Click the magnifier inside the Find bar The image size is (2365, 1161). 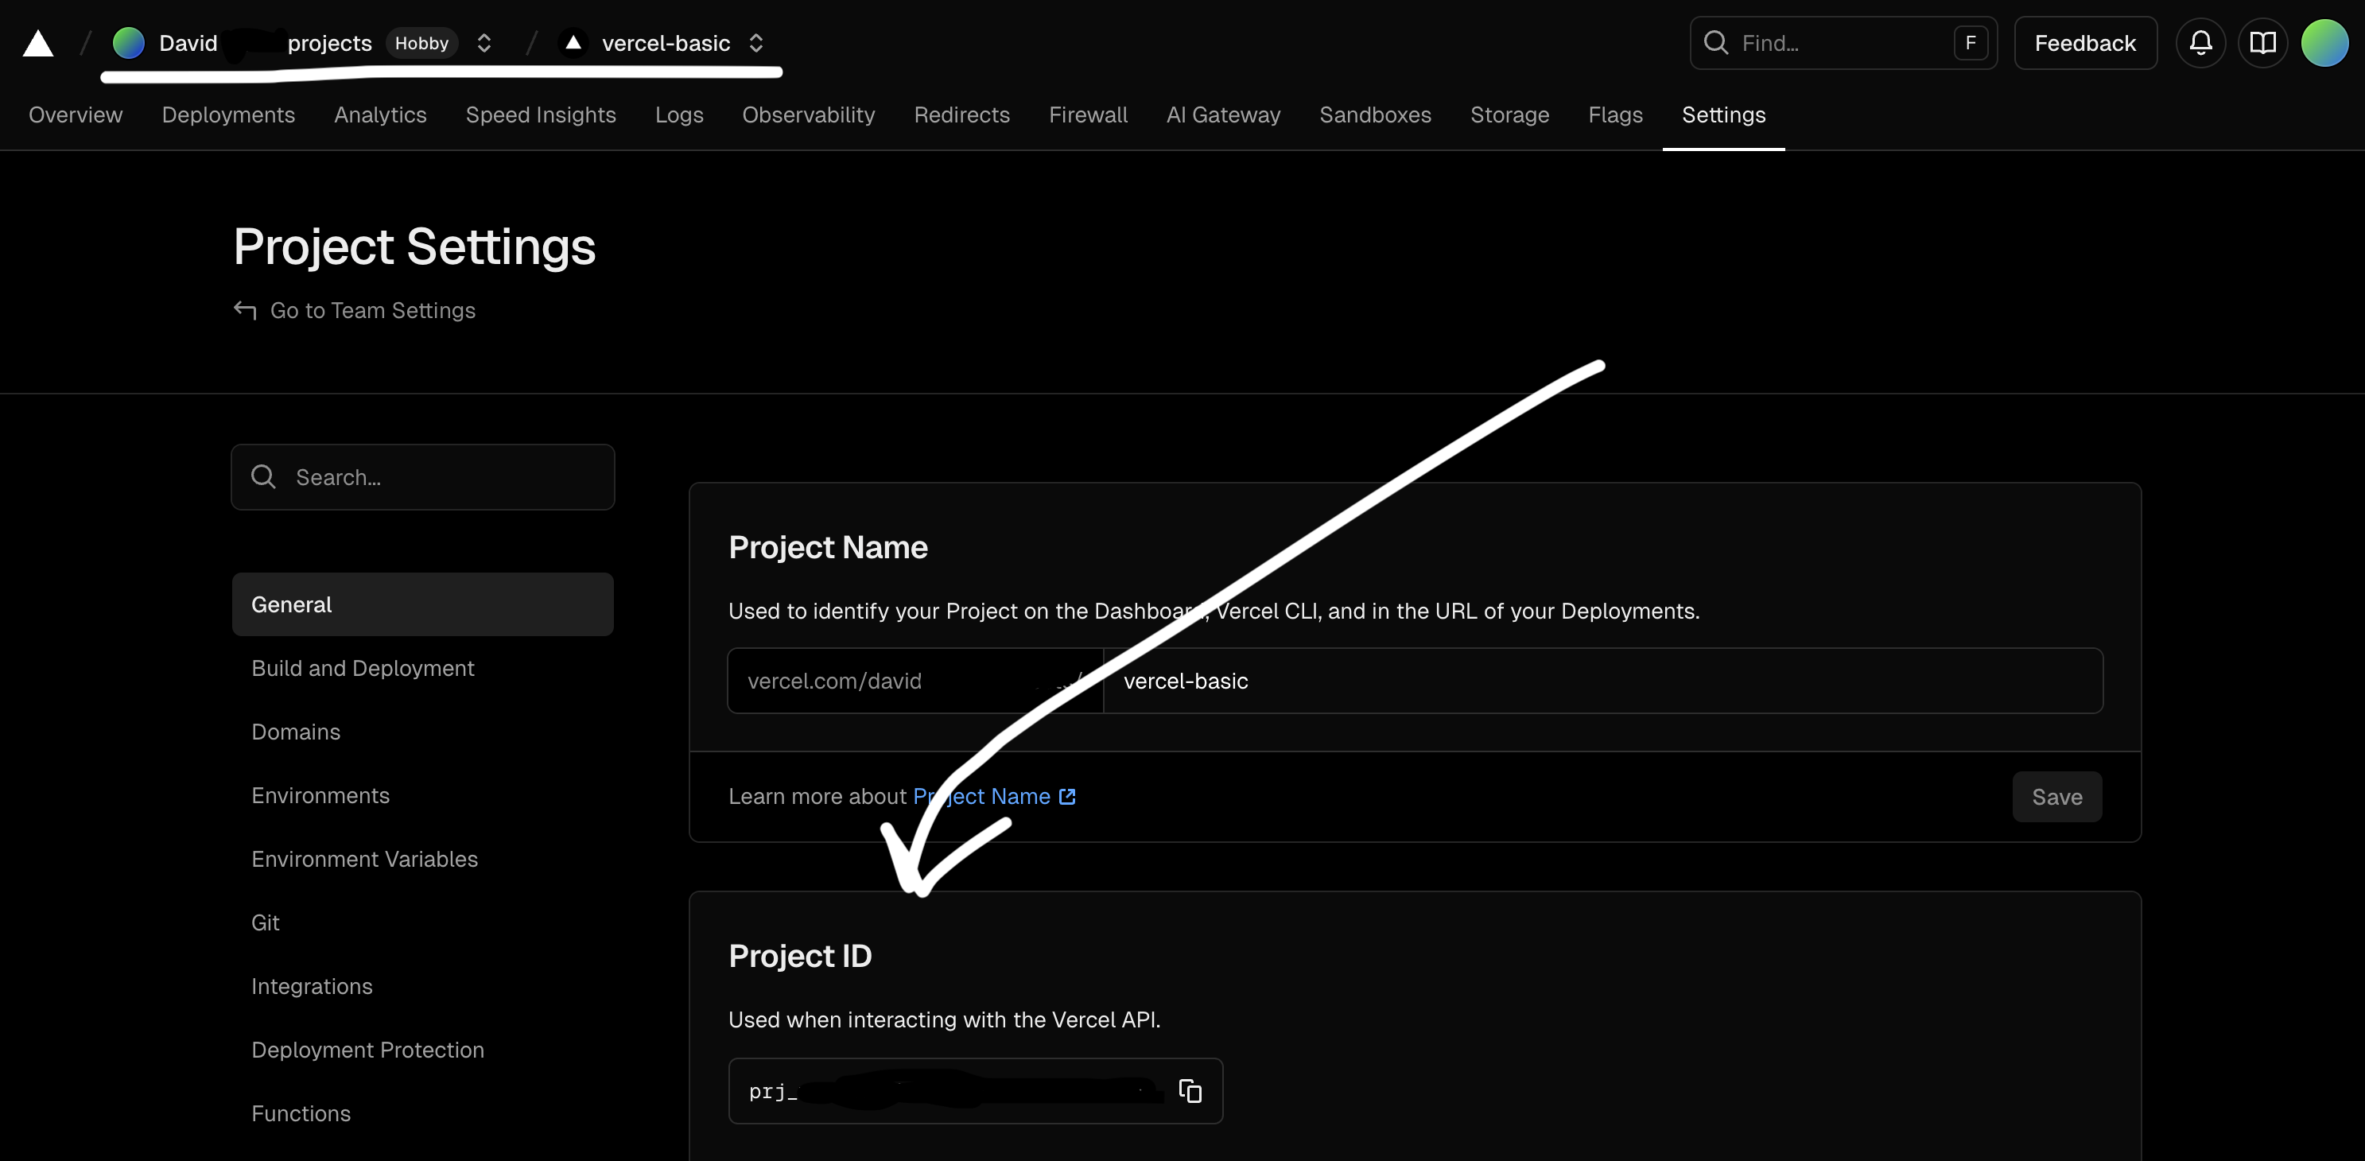[1716, 42]
